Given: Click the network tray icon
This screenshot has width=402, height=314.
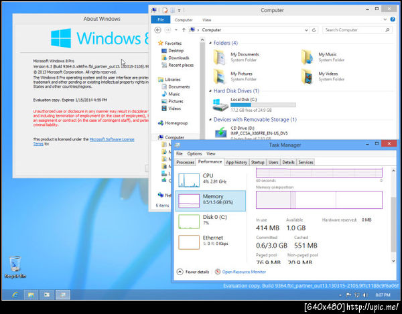Looking at the screenshot, I should [x=357, y=295].
